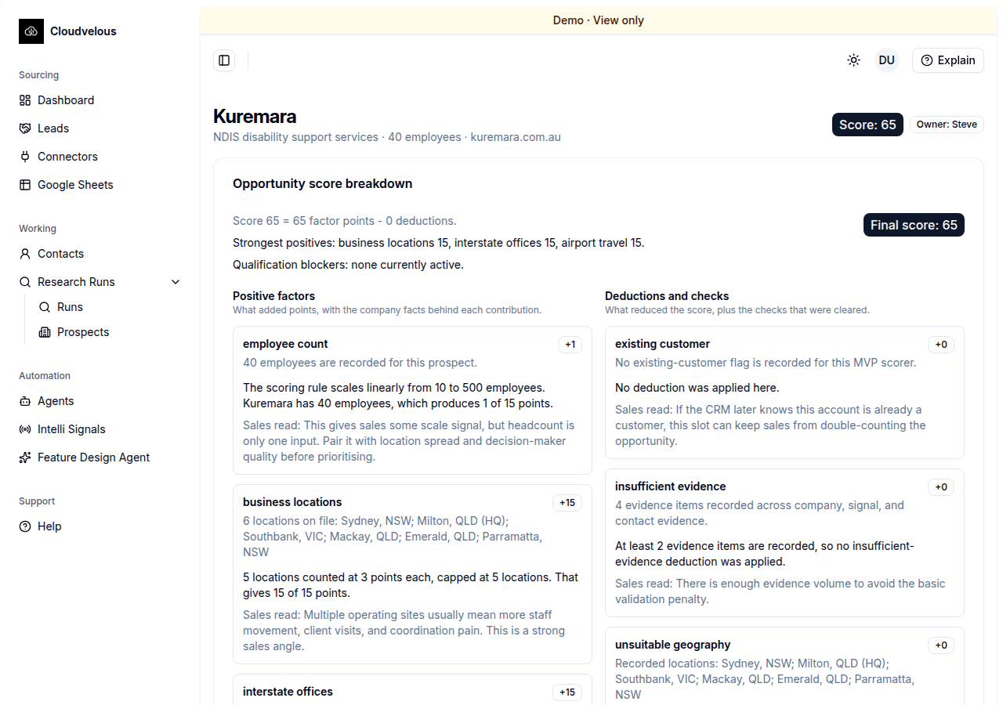Screen dimensions: 1003x705
Task: Toggle the sidebar panel button
Action: click(x=224, y=60)
